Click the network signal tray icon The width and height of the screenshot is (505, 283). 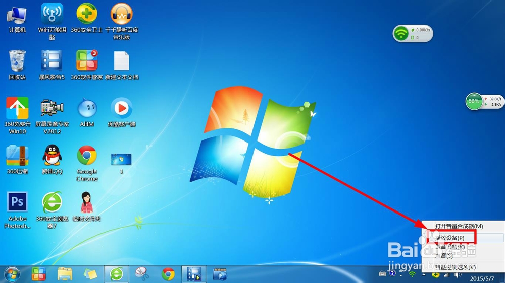point(447,275)
